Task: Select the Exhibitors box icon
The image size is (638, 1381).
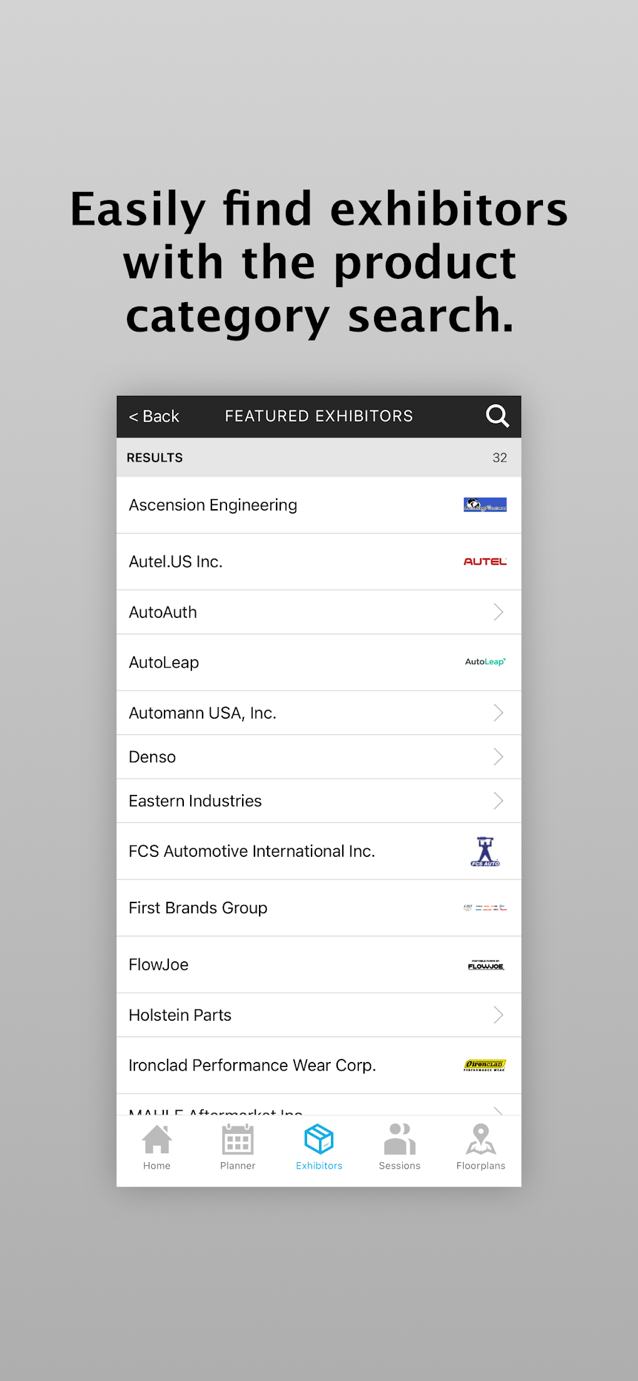Action: pyautogui.click(x=319, y=1140)
